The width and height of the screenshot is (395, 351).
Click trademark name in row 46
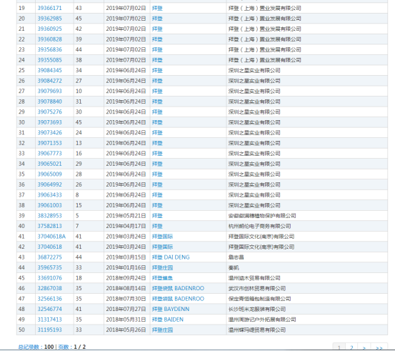(x=178, y=288)
